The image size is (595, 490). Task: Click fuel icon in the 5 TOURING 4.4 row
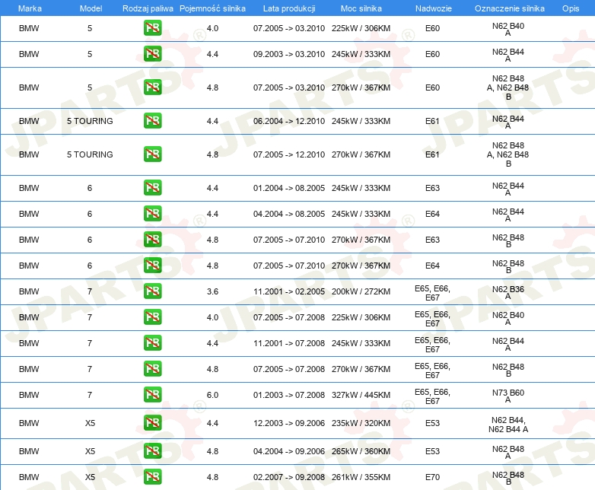pos(152,121)
